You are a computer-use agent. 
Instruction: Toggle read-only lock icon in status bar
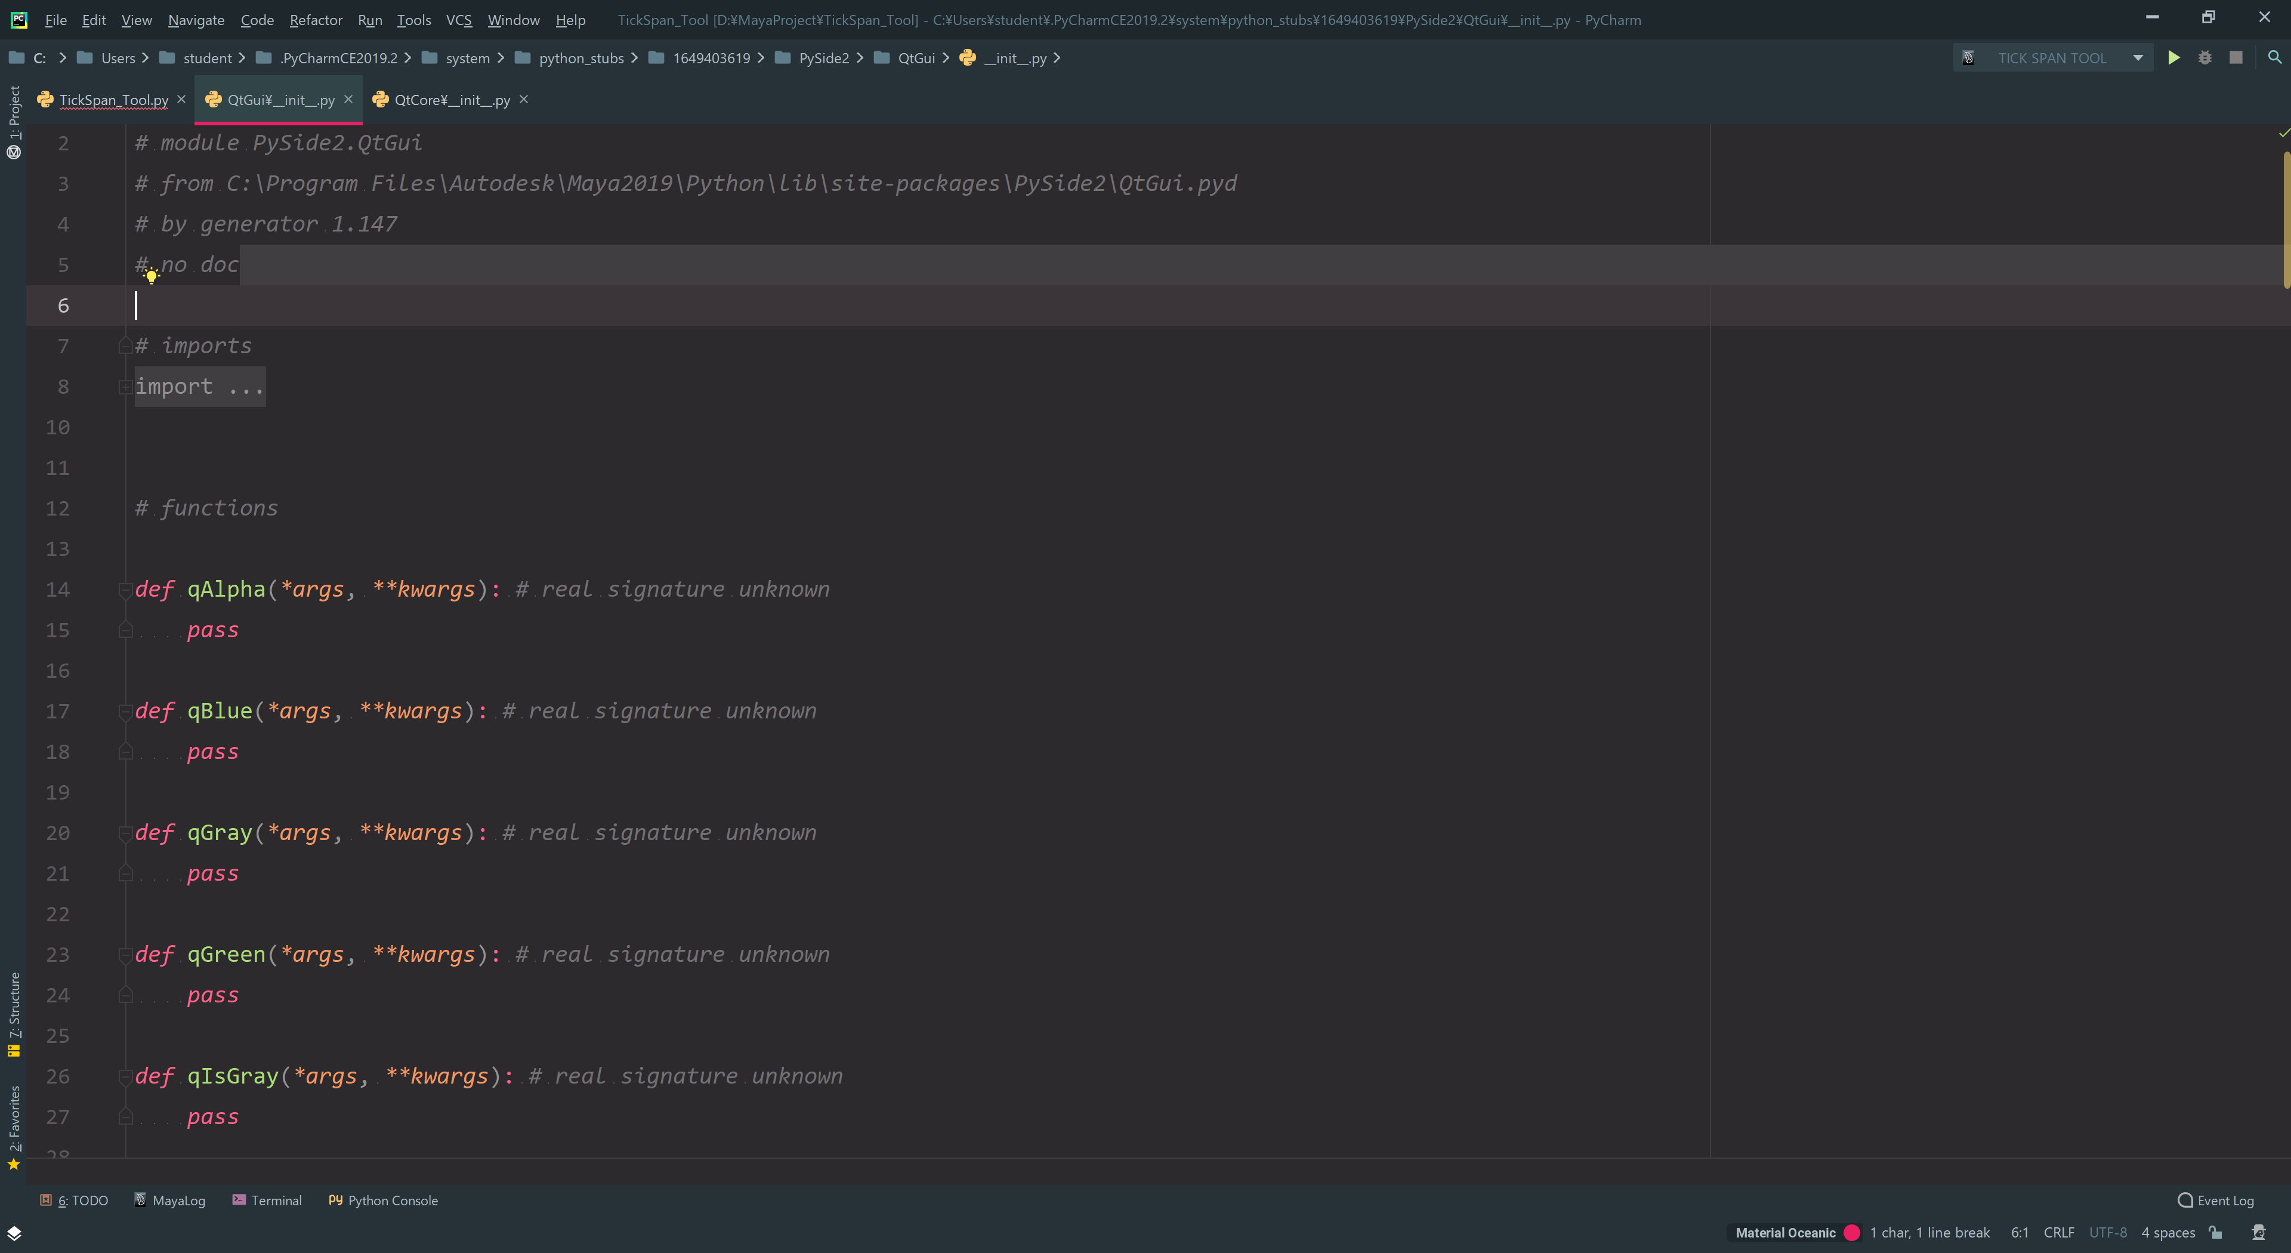click(2215, 1232)
